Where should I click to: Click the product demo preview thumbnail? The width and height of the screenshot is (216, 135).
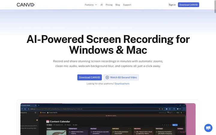[108, 119]
